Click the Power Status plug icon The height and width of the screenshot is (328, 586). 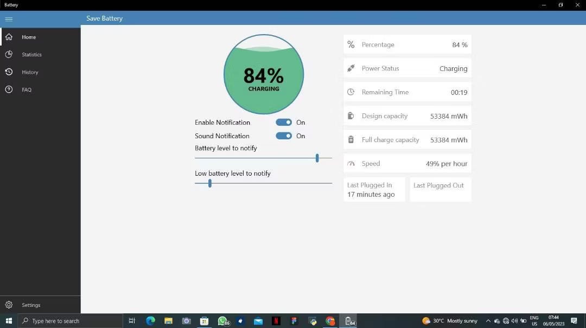(350, 68)
